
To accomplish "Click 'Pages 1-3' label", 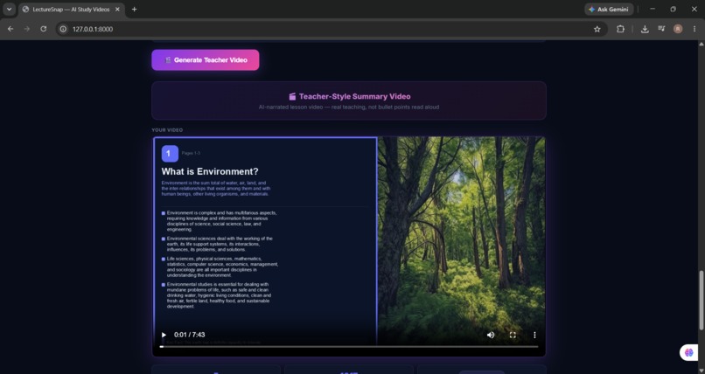I will pos(191,153).
